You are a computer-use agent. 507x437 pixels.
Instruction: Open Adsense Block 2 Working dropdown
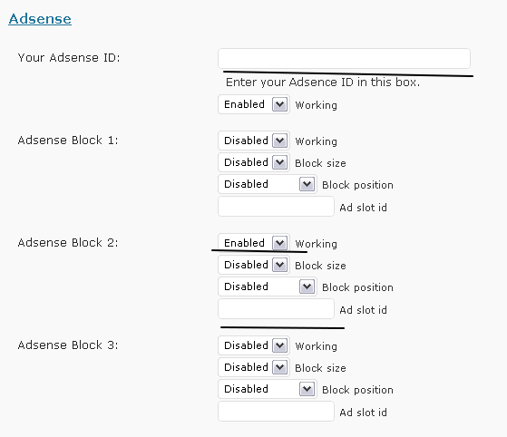[x=254, y=243]
